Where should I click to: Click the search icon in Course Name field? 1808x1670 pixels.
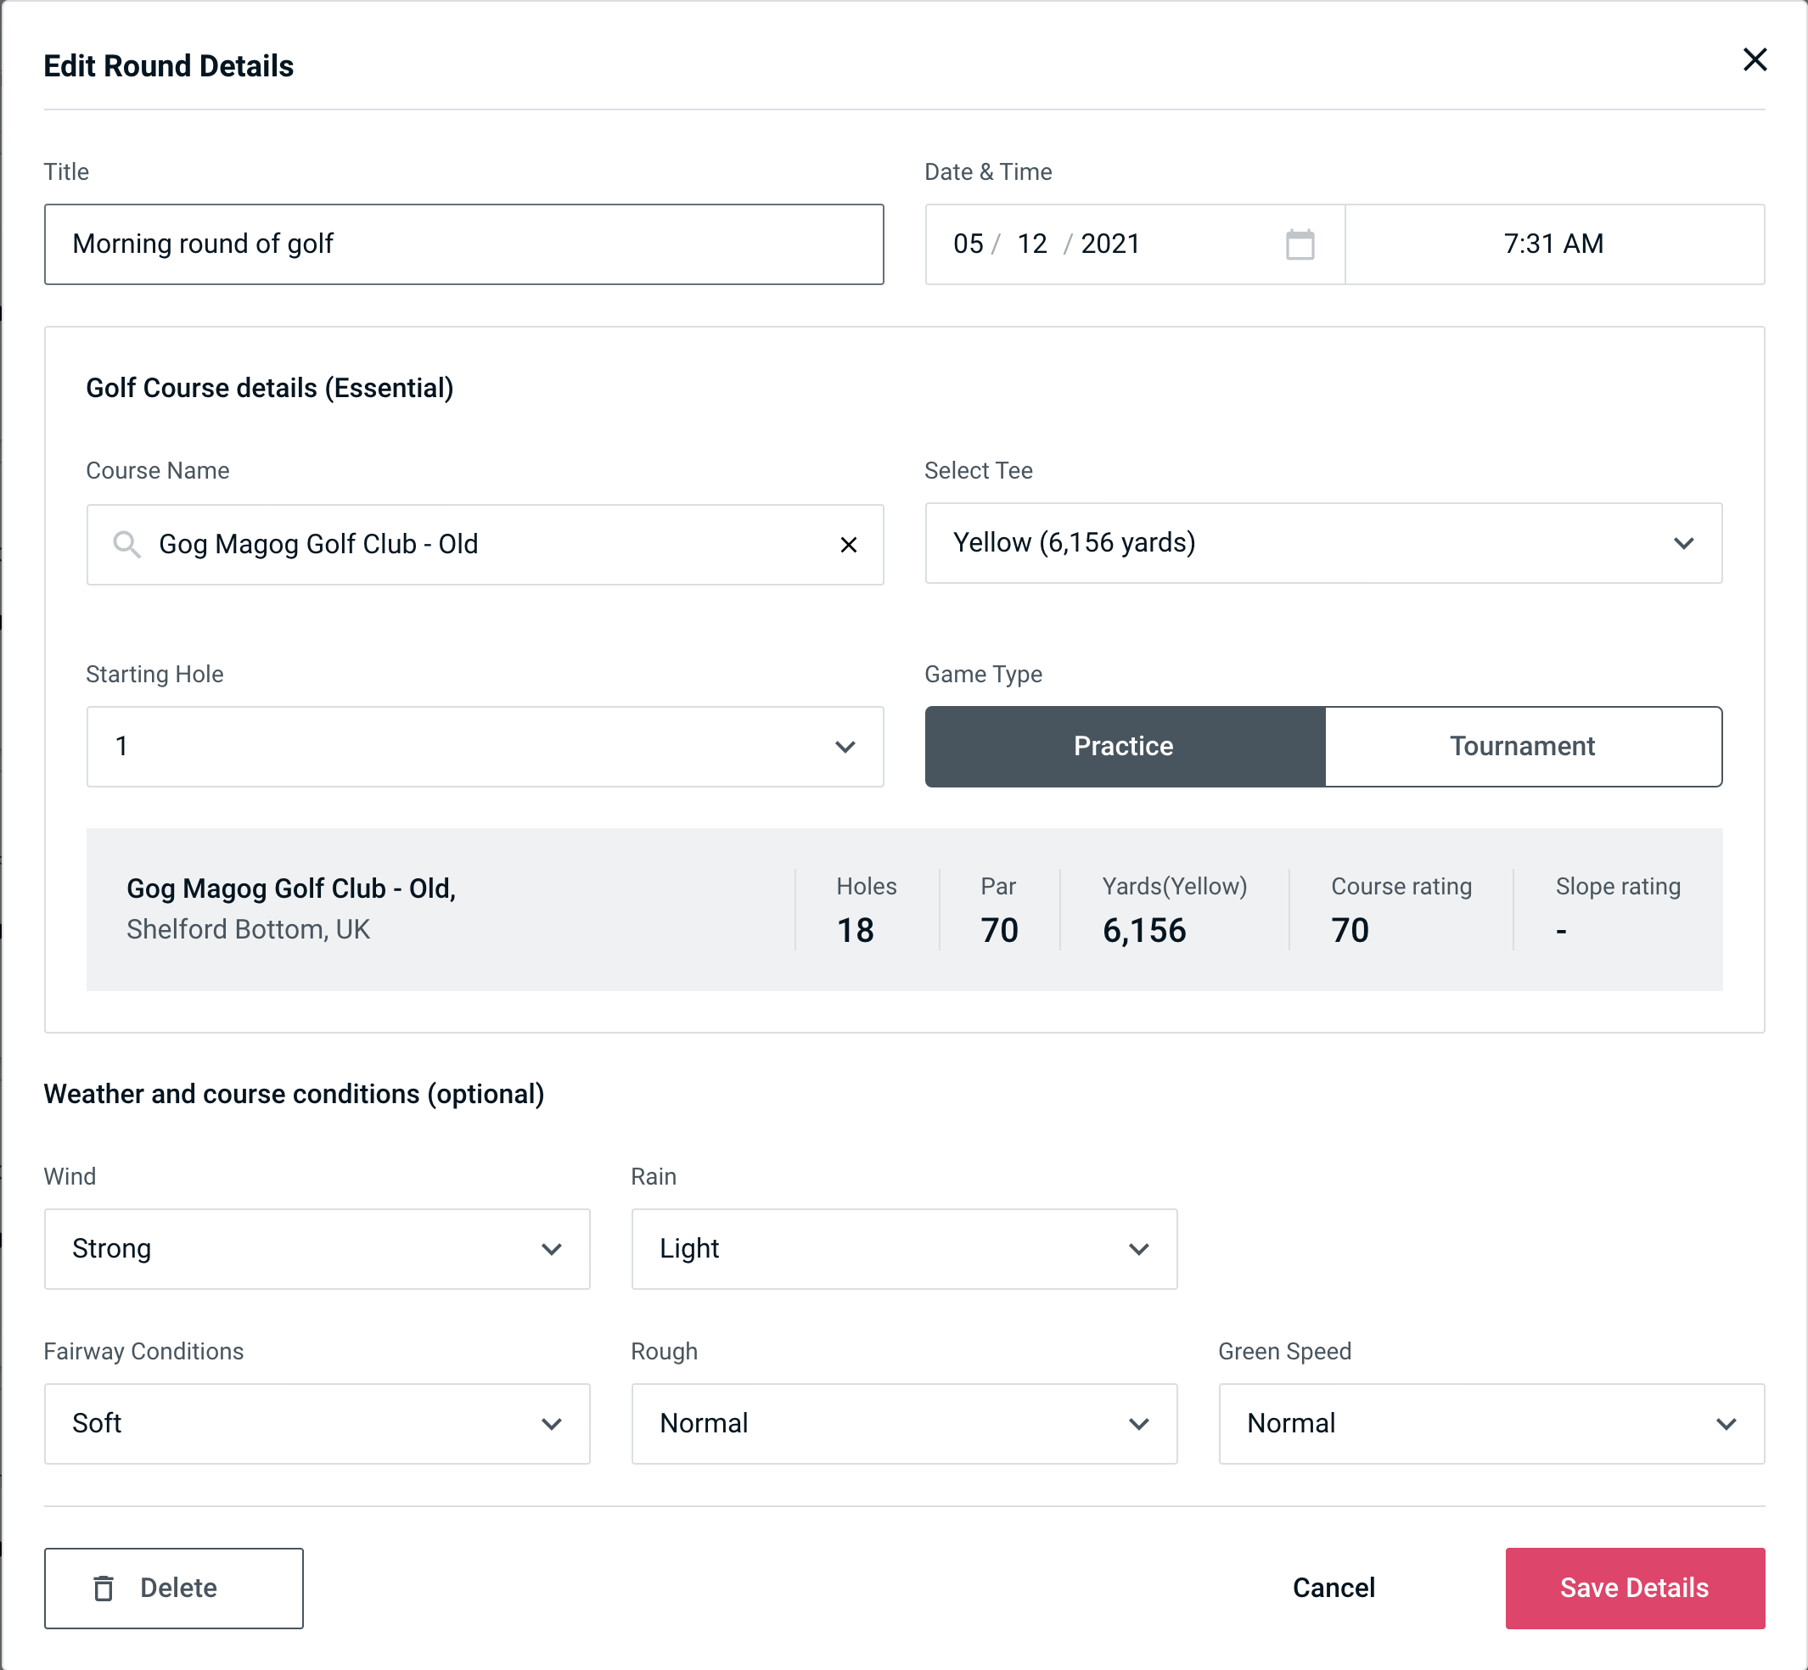[126, 543]
